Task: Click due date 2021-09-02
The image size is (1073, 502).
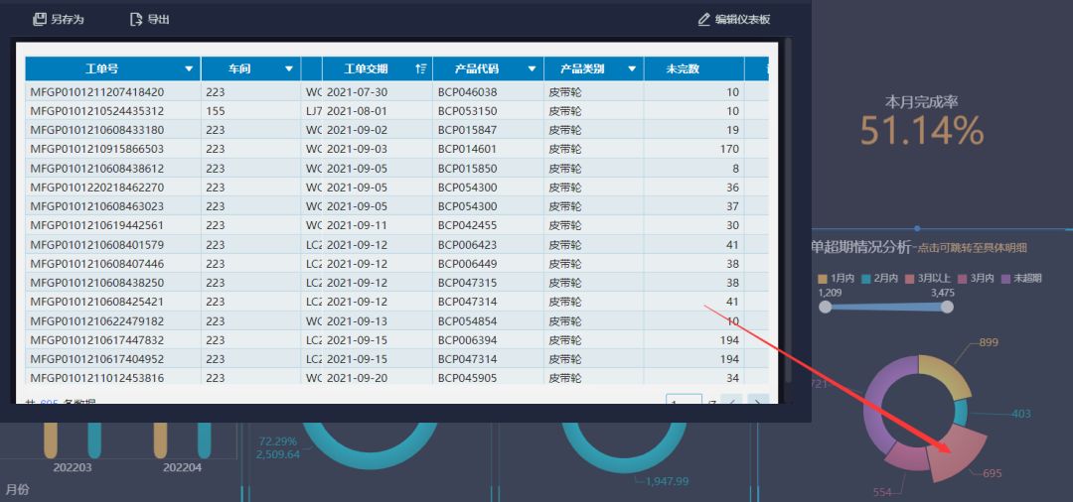Action: (357, 130)
